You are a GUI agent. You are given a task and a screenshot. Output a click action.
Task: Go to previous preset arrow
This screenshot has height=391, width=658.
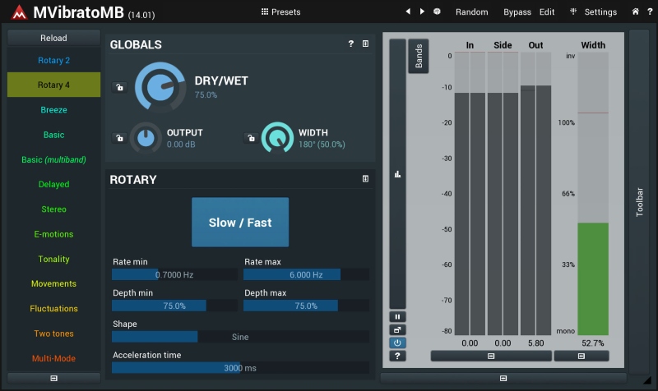[x=408, y=11]
